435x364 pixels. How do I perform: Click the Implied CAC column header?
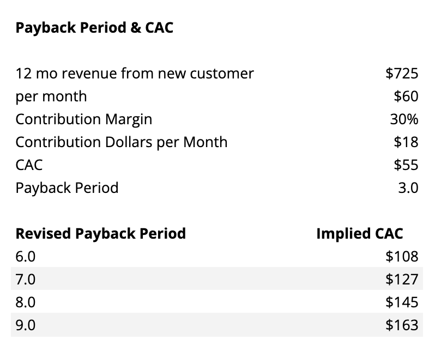359,234
